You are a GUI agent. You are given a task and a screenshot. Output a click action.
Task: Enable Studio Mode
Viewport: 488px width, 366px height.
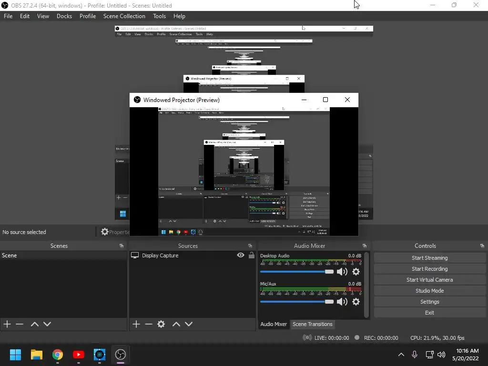click(429, 290)
